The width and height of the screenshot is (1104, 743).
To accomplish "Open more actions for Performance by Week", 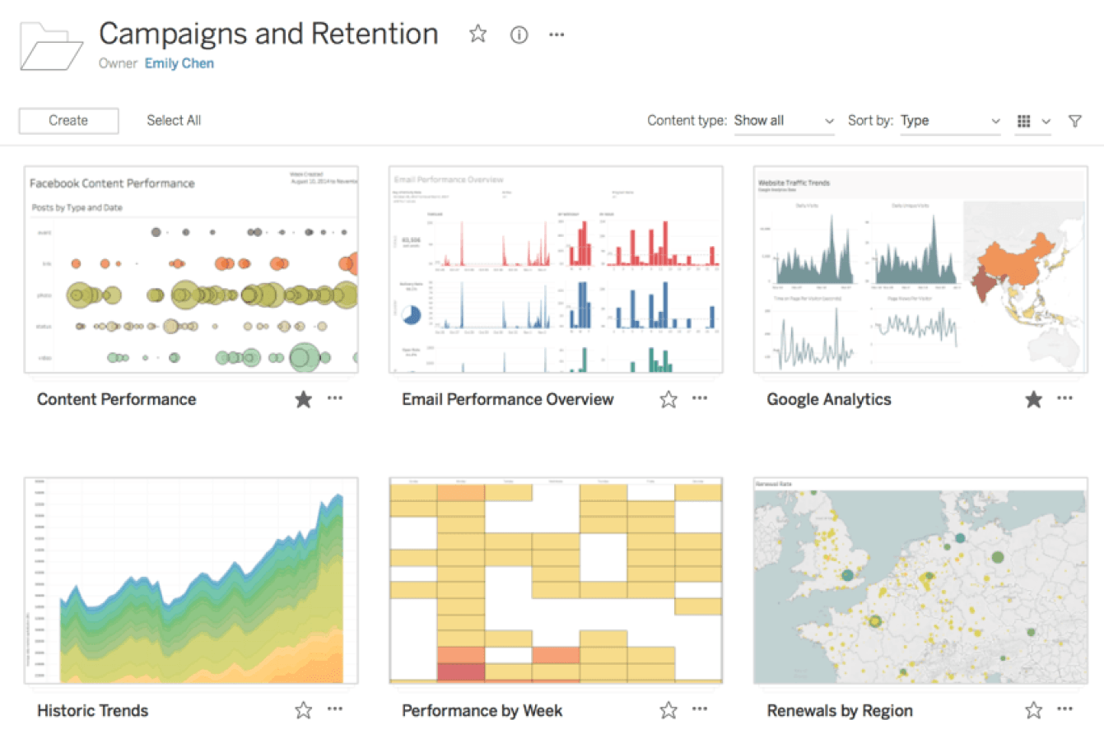I will [x=700, y=709].
